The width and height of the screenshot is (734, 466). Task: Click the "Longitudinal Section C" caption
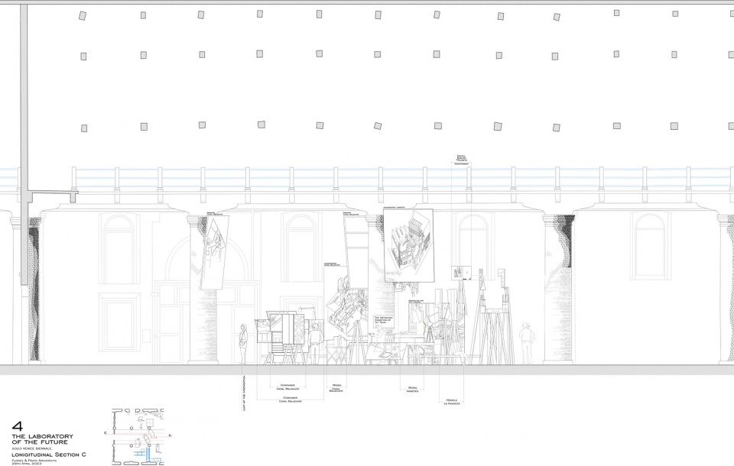49,455
